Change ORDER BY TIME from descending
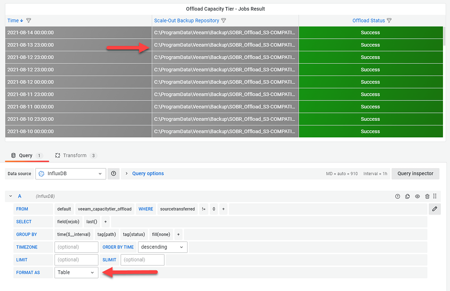Screen dimensions: 450x291 (162, 247)
